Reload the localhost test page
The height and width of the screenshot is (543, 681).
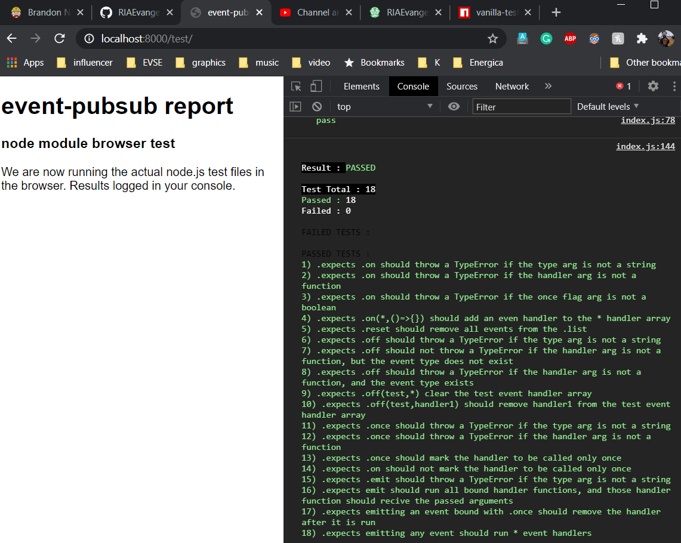60,39
